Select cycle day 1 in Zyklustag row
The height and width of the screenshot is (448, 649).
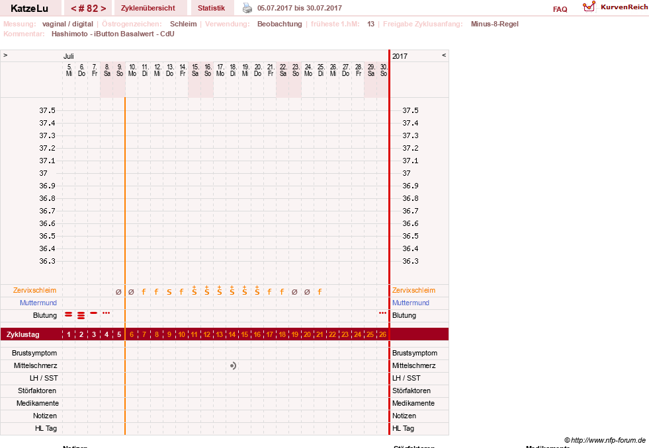click(x=69, y=334)
